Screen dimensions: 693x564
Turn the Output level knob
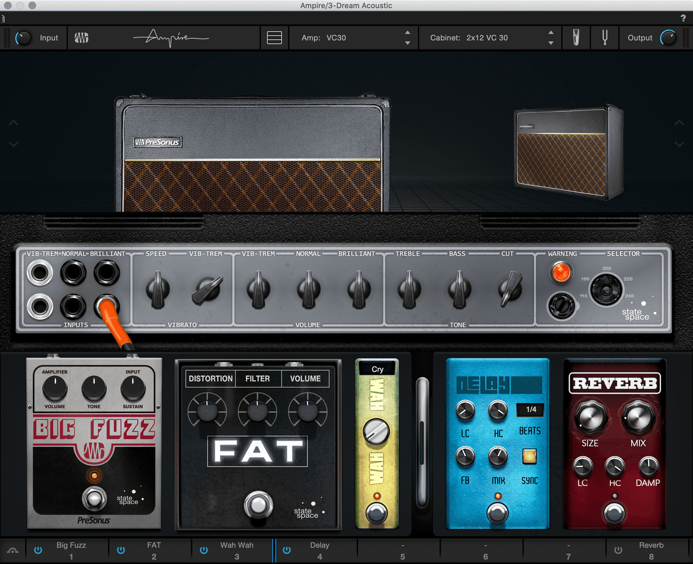pos(669,38)
